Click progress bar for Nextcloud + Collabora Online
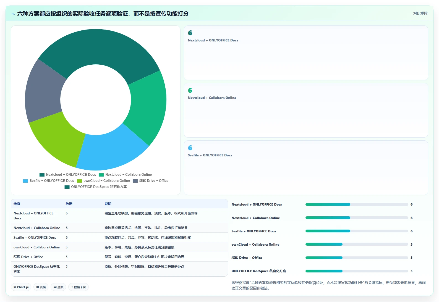The height and width of the screenshot is (302, 439). click(357, 218)
